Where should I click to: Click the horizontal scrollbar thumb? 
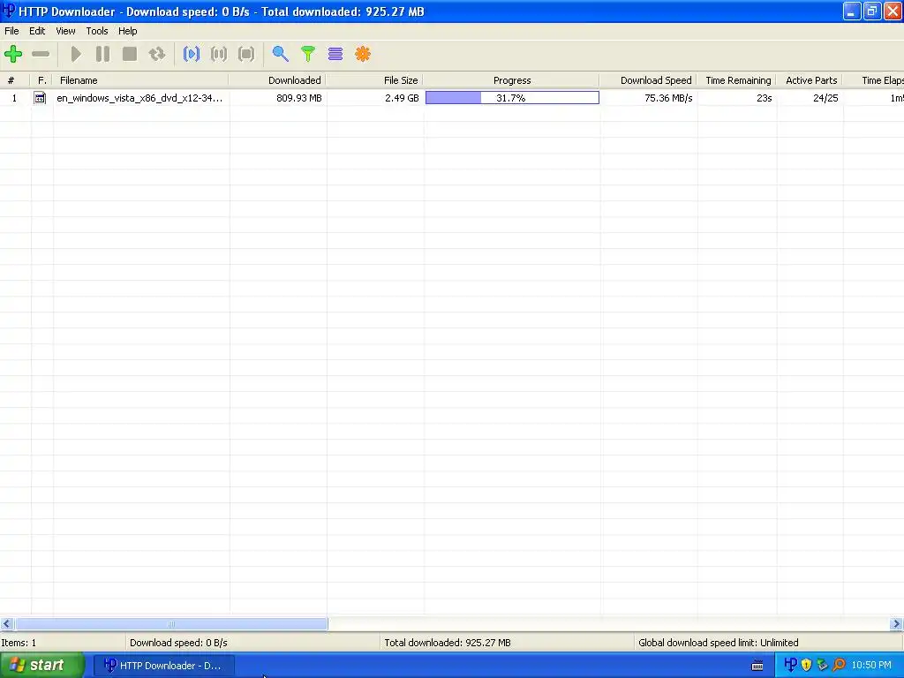coord(171,624)
